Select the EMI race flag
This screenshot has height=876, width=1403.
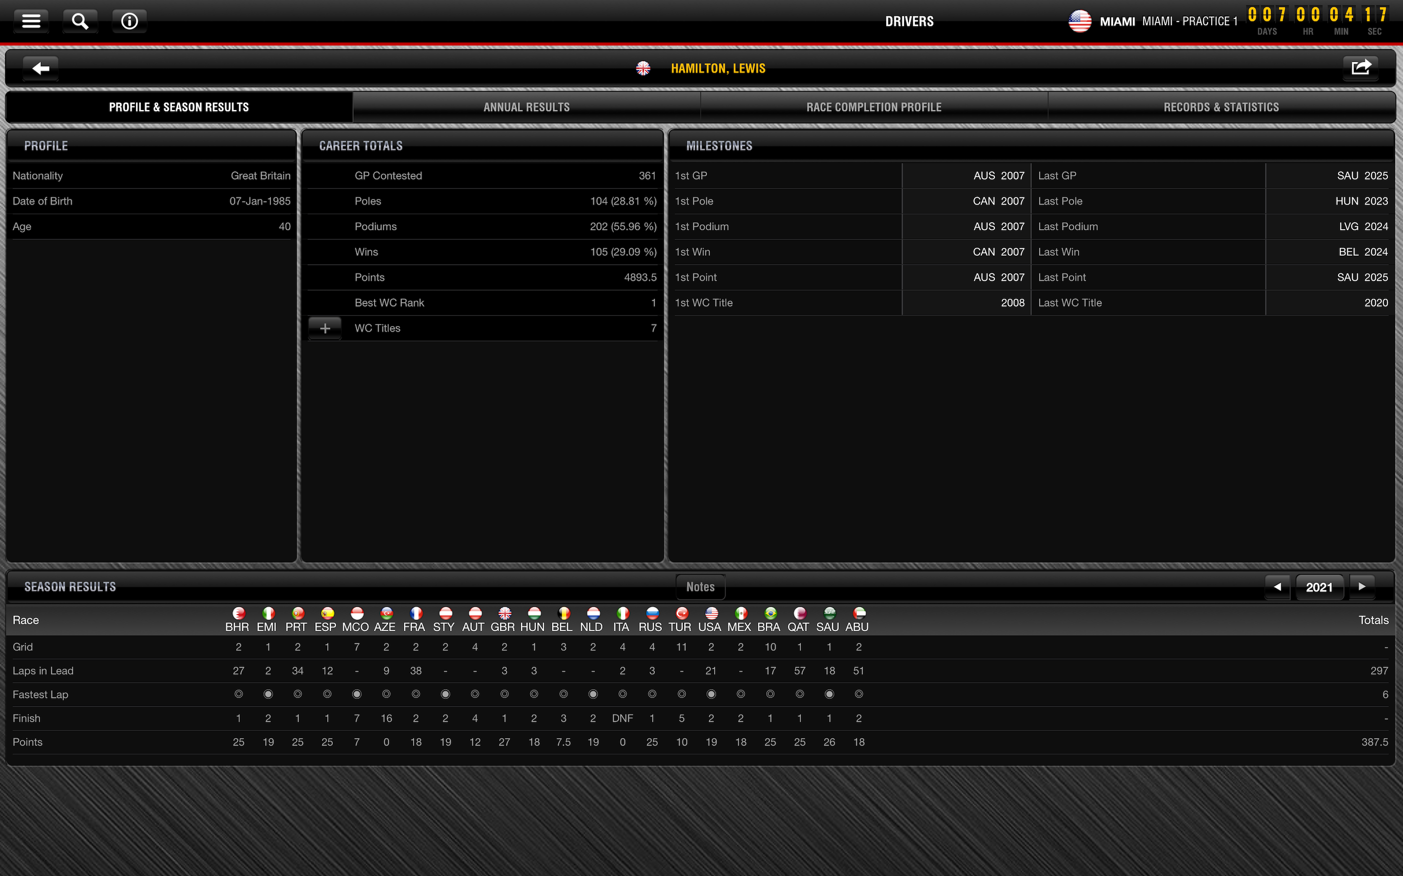pos(268,613)
